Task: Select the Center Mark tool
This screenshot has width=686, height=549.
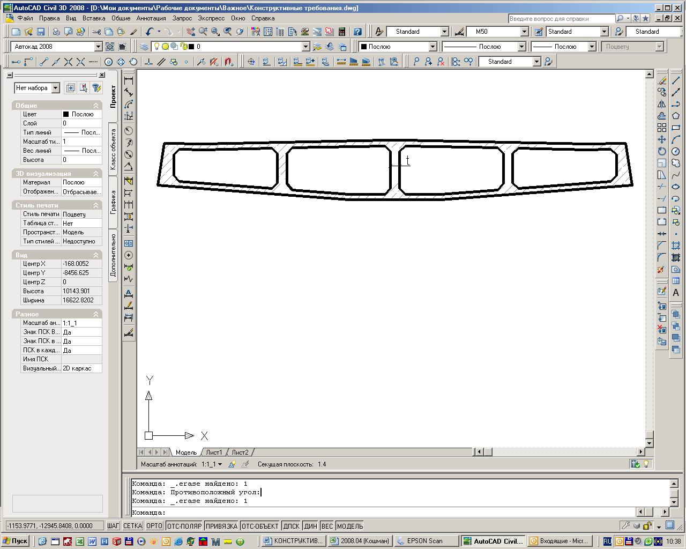Action: [129, 255]
